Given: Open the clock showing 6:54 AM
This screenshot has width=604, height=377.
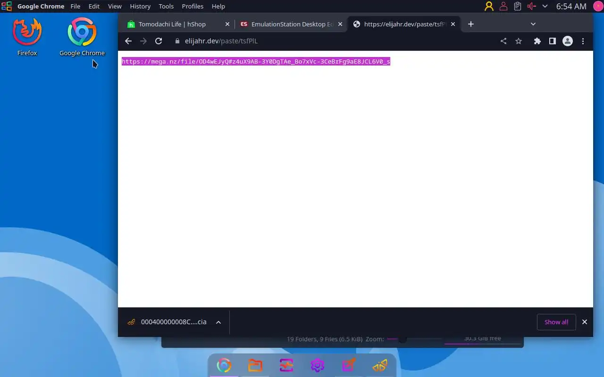Looking at the screenshot, I should pos(571,6).
